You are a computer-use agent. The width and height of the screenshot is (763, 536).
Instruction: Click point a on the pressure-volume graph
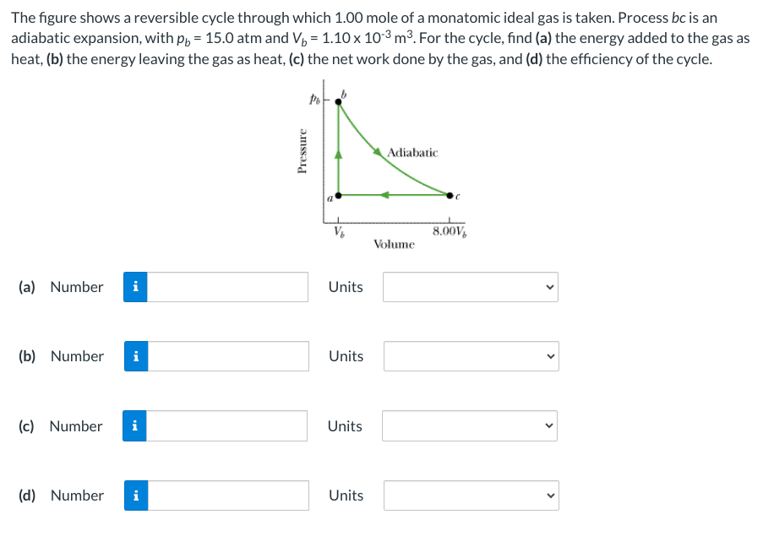[x=336, y=196]
